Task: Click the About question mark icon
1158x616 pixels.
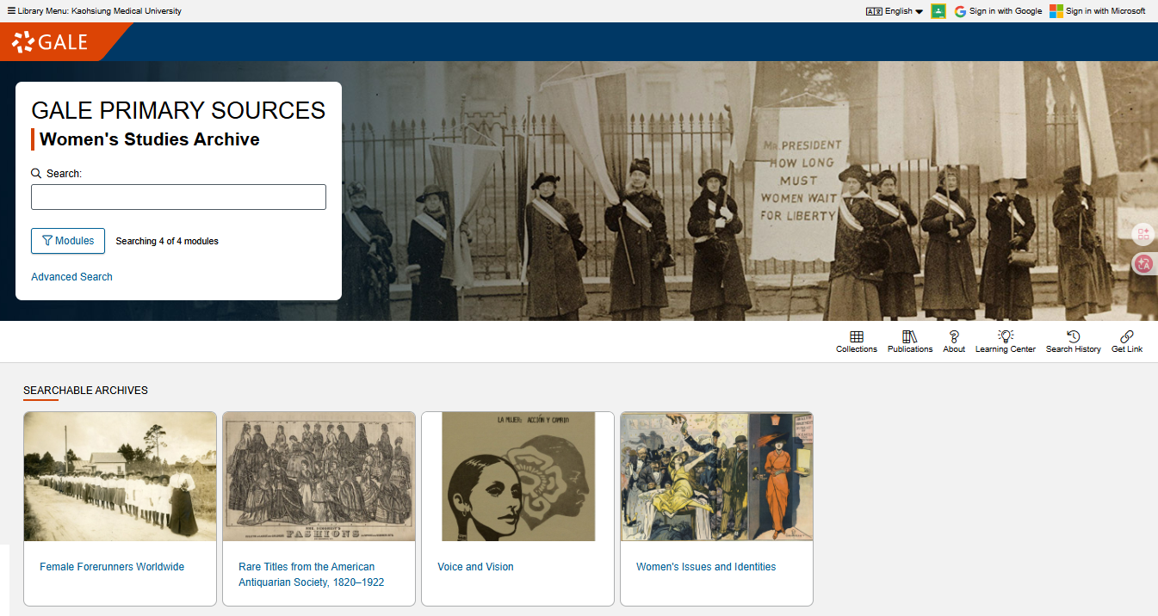Action: (x=954, y=336)
